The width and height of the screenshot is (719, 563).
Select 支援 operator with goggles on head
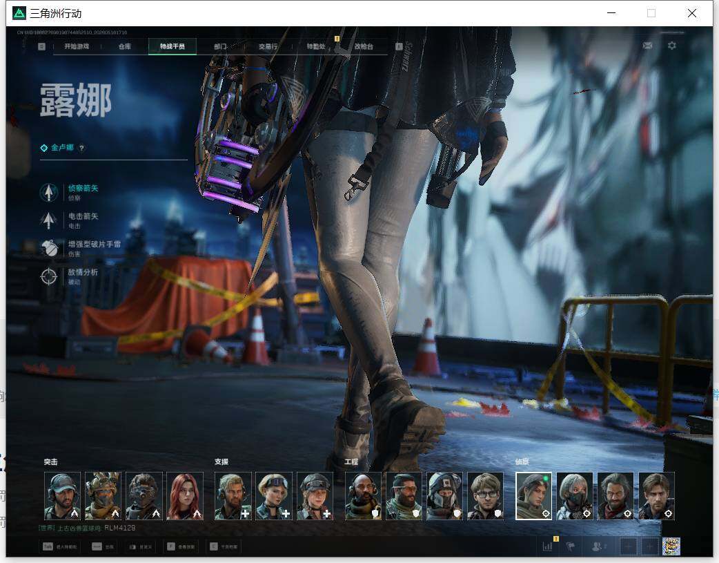pos(274,496)
